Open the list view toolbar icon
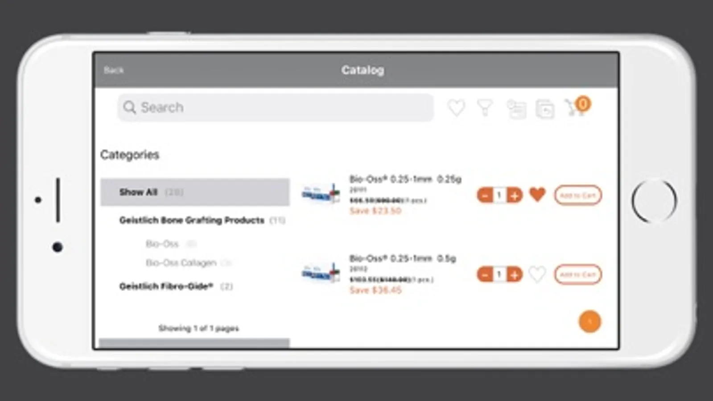713x401 pixels. tap(516, 109)
